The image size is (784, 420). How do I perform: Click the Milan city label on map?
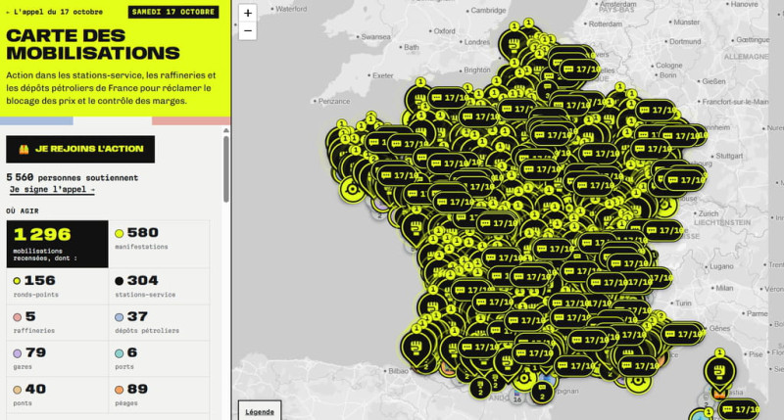(x=724, y=288)
